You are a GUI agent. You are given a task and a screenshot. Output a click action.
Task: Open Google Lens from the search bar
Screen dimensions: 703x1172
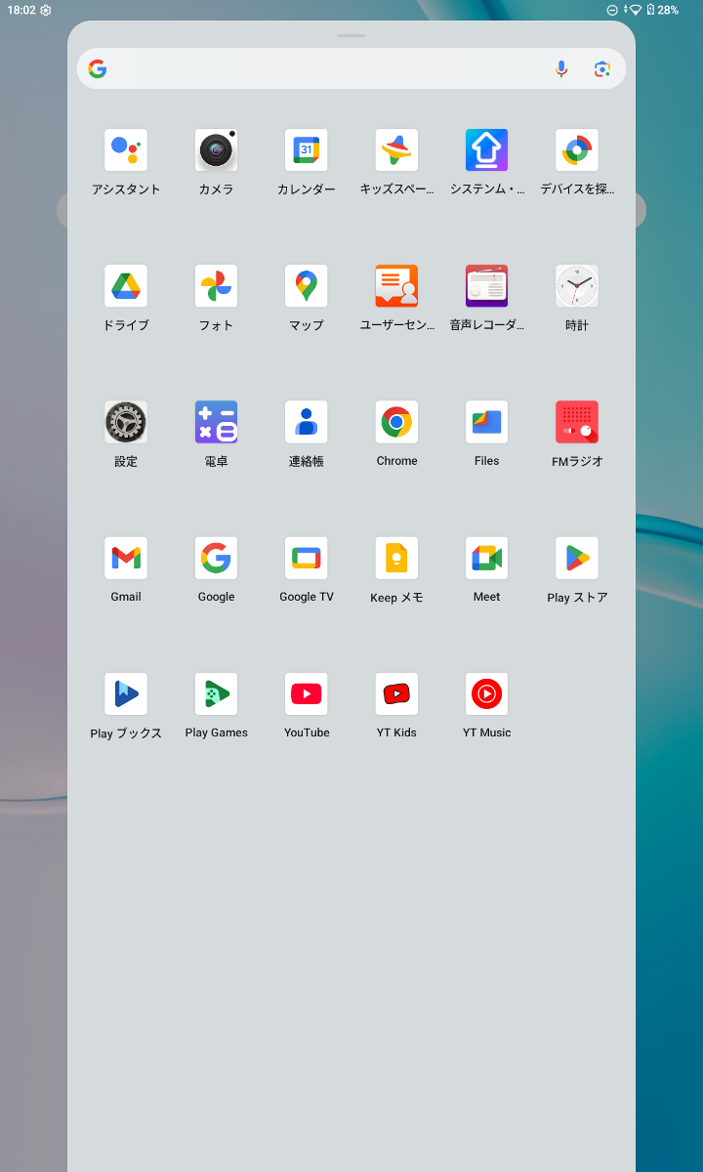coord(602,68)
